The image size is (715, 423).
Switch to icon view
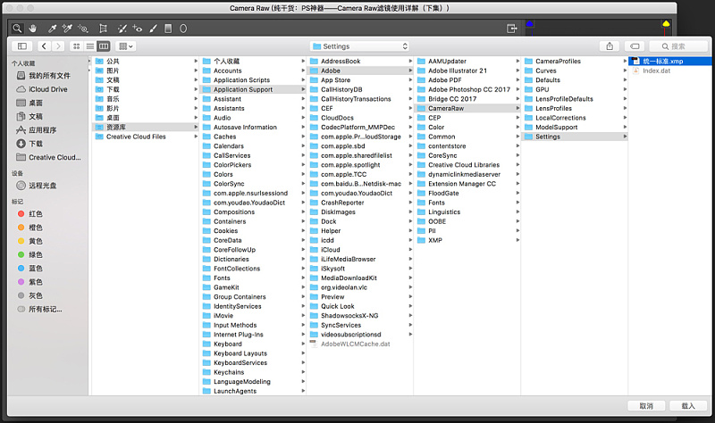point(76,46)
